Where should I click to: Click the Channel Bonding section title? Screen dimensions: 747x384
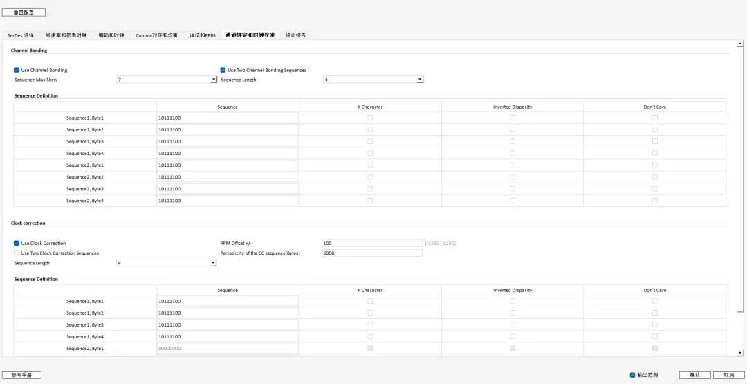coord(29,50)
